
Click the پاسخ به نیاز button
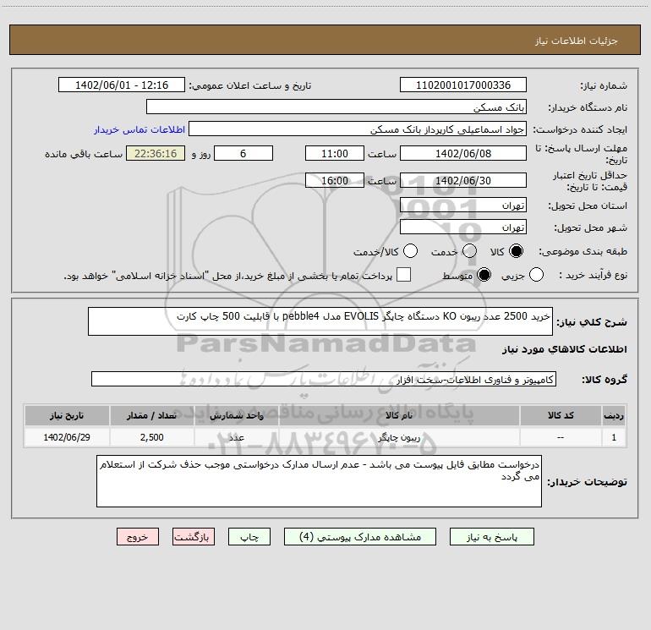[492, 537]
